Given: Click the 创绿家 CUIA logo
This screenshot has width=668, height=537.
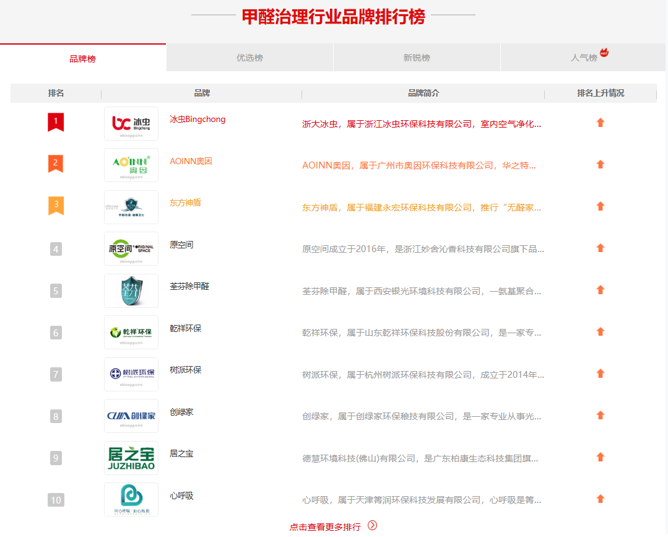Looking at the screenshot, I should 131,416.
